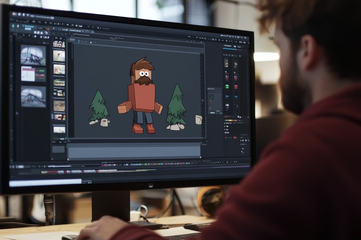Viewport: 361px width, 240px height.
Task: Select the left pine tree on canvas
Action: (99, 105)
